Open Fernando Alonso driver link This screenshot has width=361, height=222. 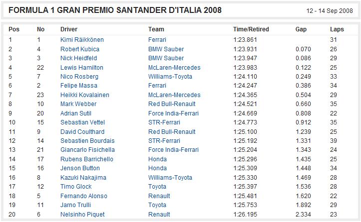(x=84, y=196)
